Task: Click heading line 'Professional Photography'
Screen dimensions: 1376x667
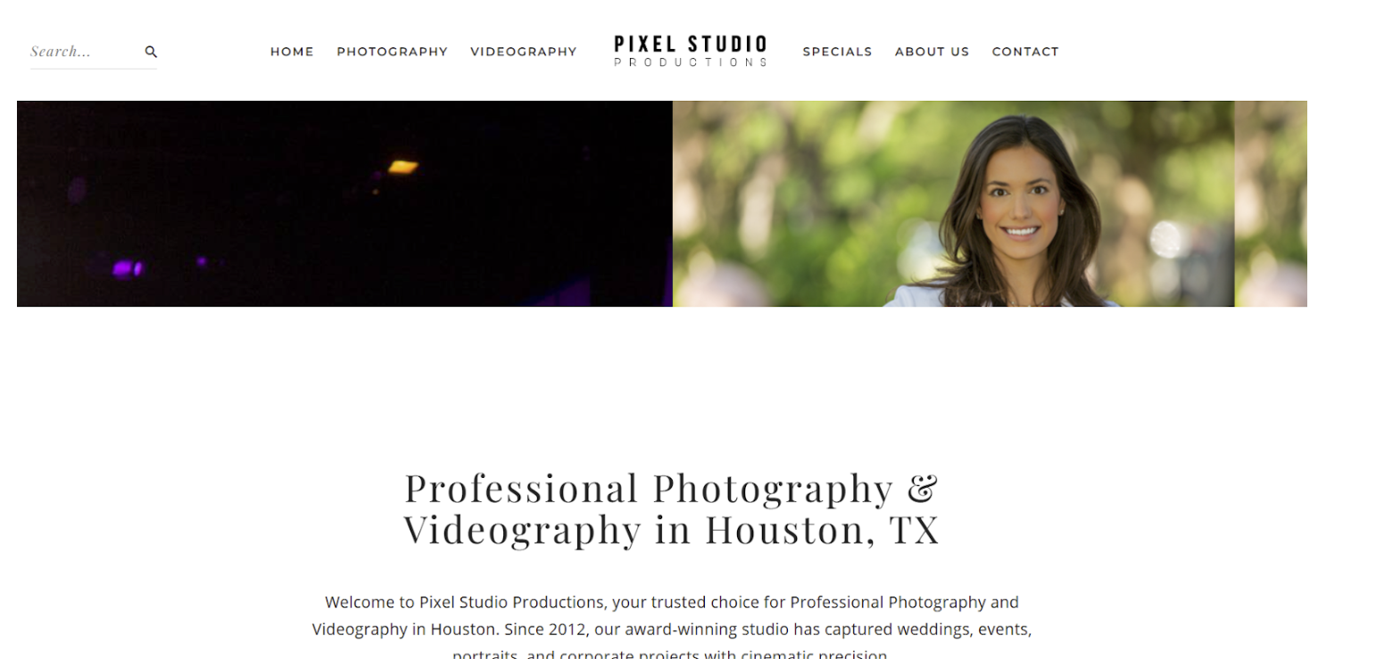Action: [x=649, y=489]
